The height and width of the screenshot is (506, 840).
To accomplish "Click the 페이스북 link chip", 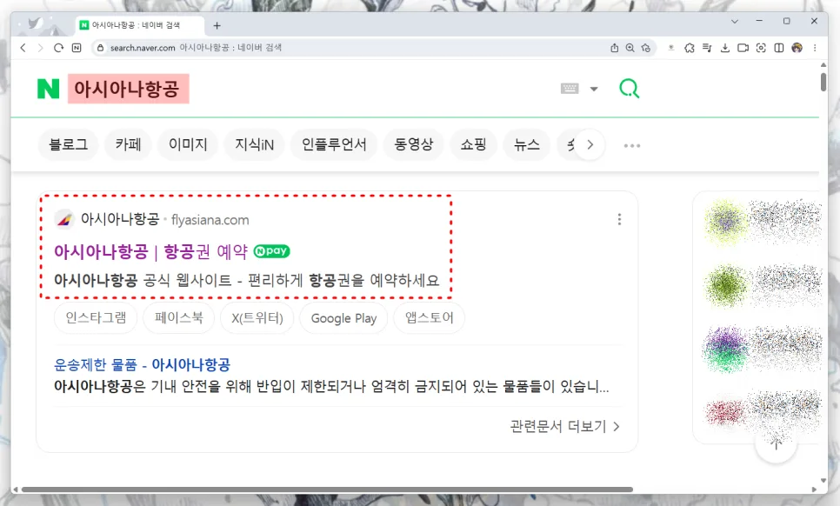I will [x=179, y=318].
